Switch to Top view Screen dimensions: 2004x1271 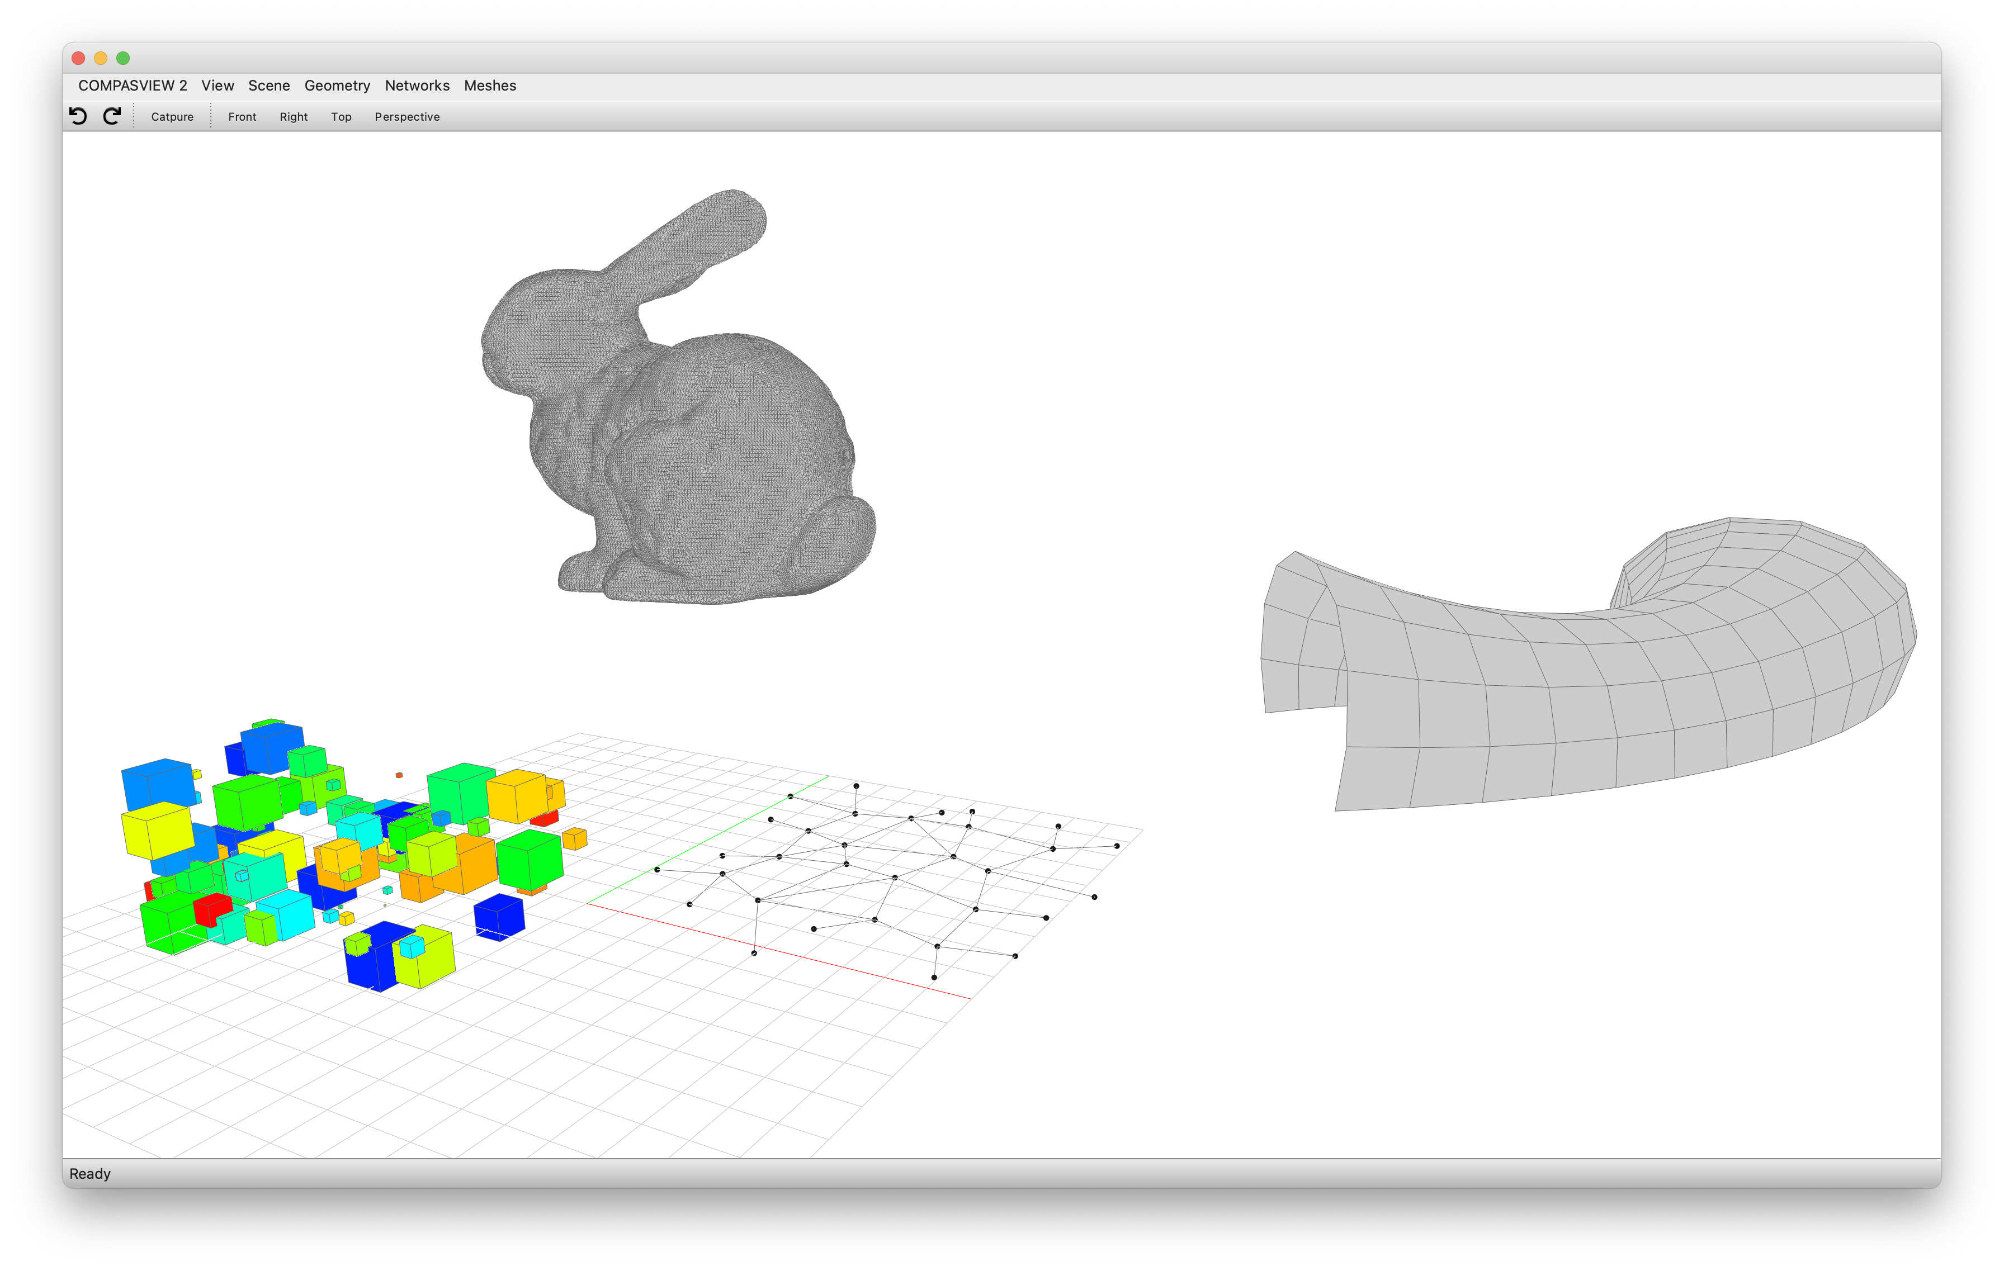pos(341,116)
